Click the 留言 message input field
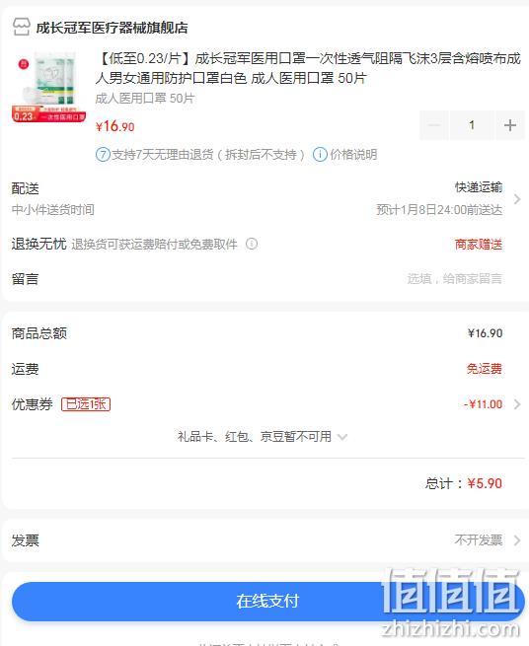Screen dimensions: 529x646 (454, 279)
